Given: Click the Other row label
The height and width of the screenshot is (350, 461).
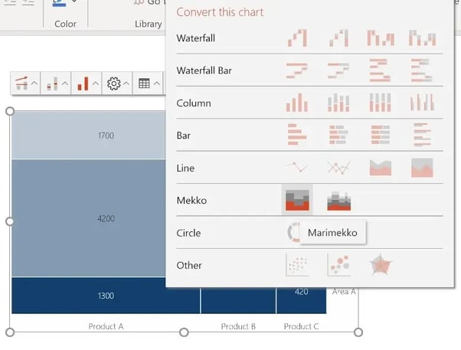Looking at the screenshot, I should click(x=189, y=265).
